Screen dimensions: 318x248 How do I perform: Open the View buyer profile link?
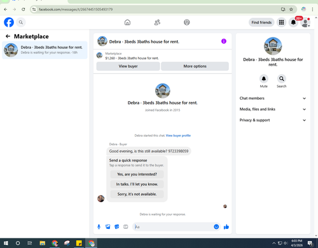(178, 135)
